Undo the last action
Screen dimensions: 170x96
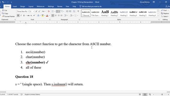3,2
